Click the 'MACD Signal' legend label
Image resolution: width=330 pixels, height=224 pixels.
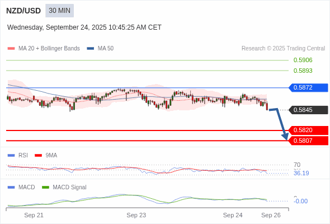(x=70, y=188)
